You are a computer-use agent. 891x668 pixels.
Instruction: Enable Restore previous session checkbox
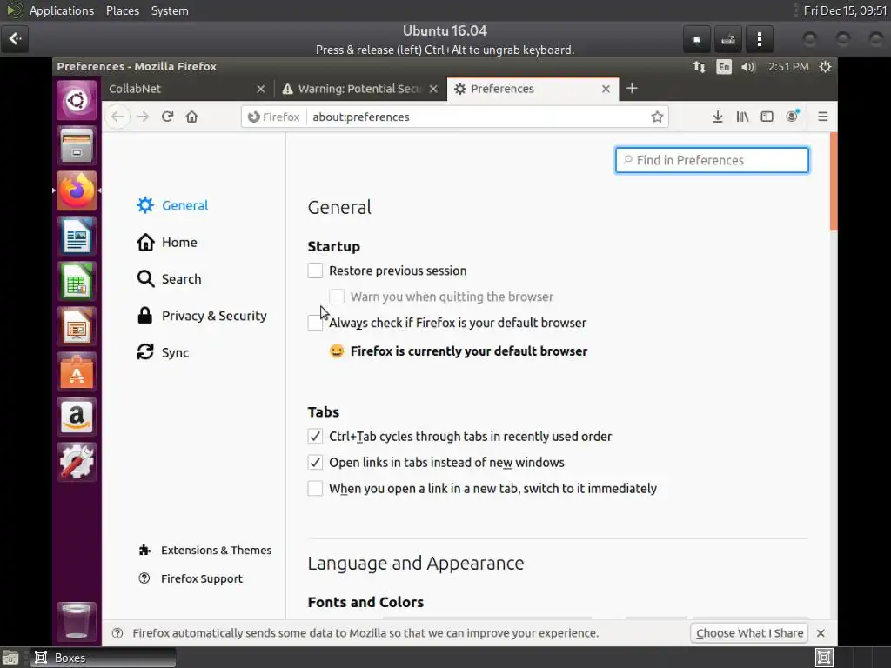[315, 271]
